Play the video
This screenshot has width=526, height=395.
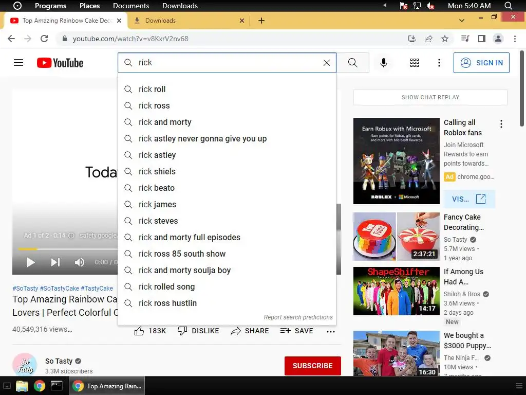click(x=30, y=262)
